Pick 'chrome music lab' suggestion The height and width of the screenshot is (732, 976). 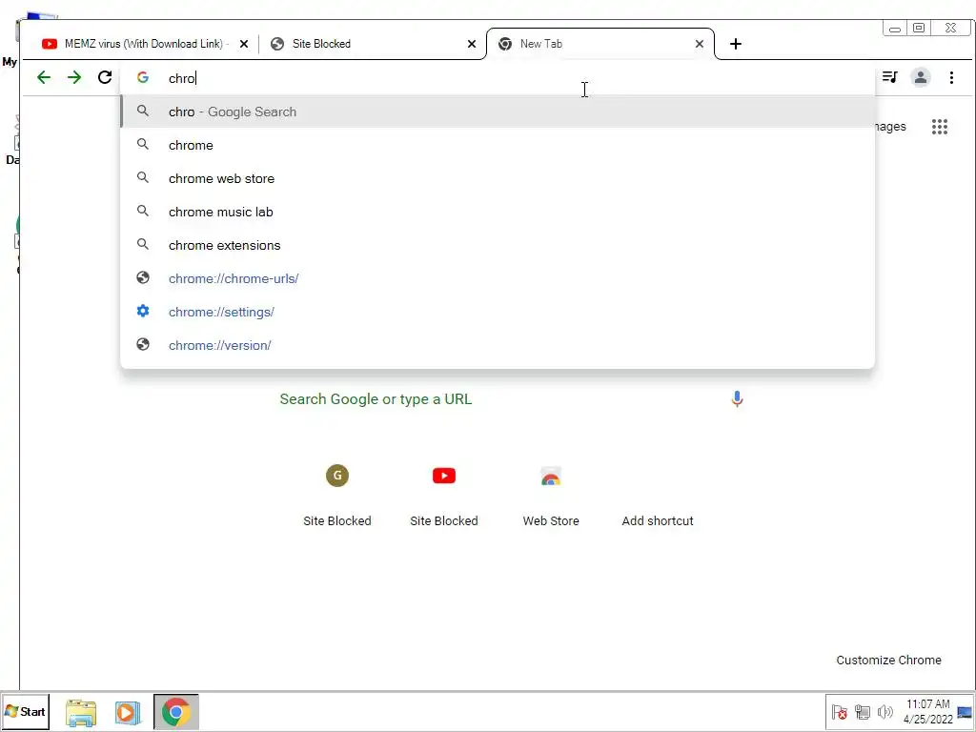(498, 212)
